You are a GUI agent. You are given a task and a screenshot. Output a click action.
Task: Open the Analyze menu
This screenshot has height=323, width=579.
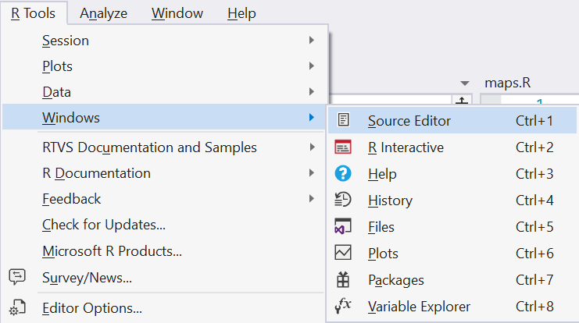[103, 13]
